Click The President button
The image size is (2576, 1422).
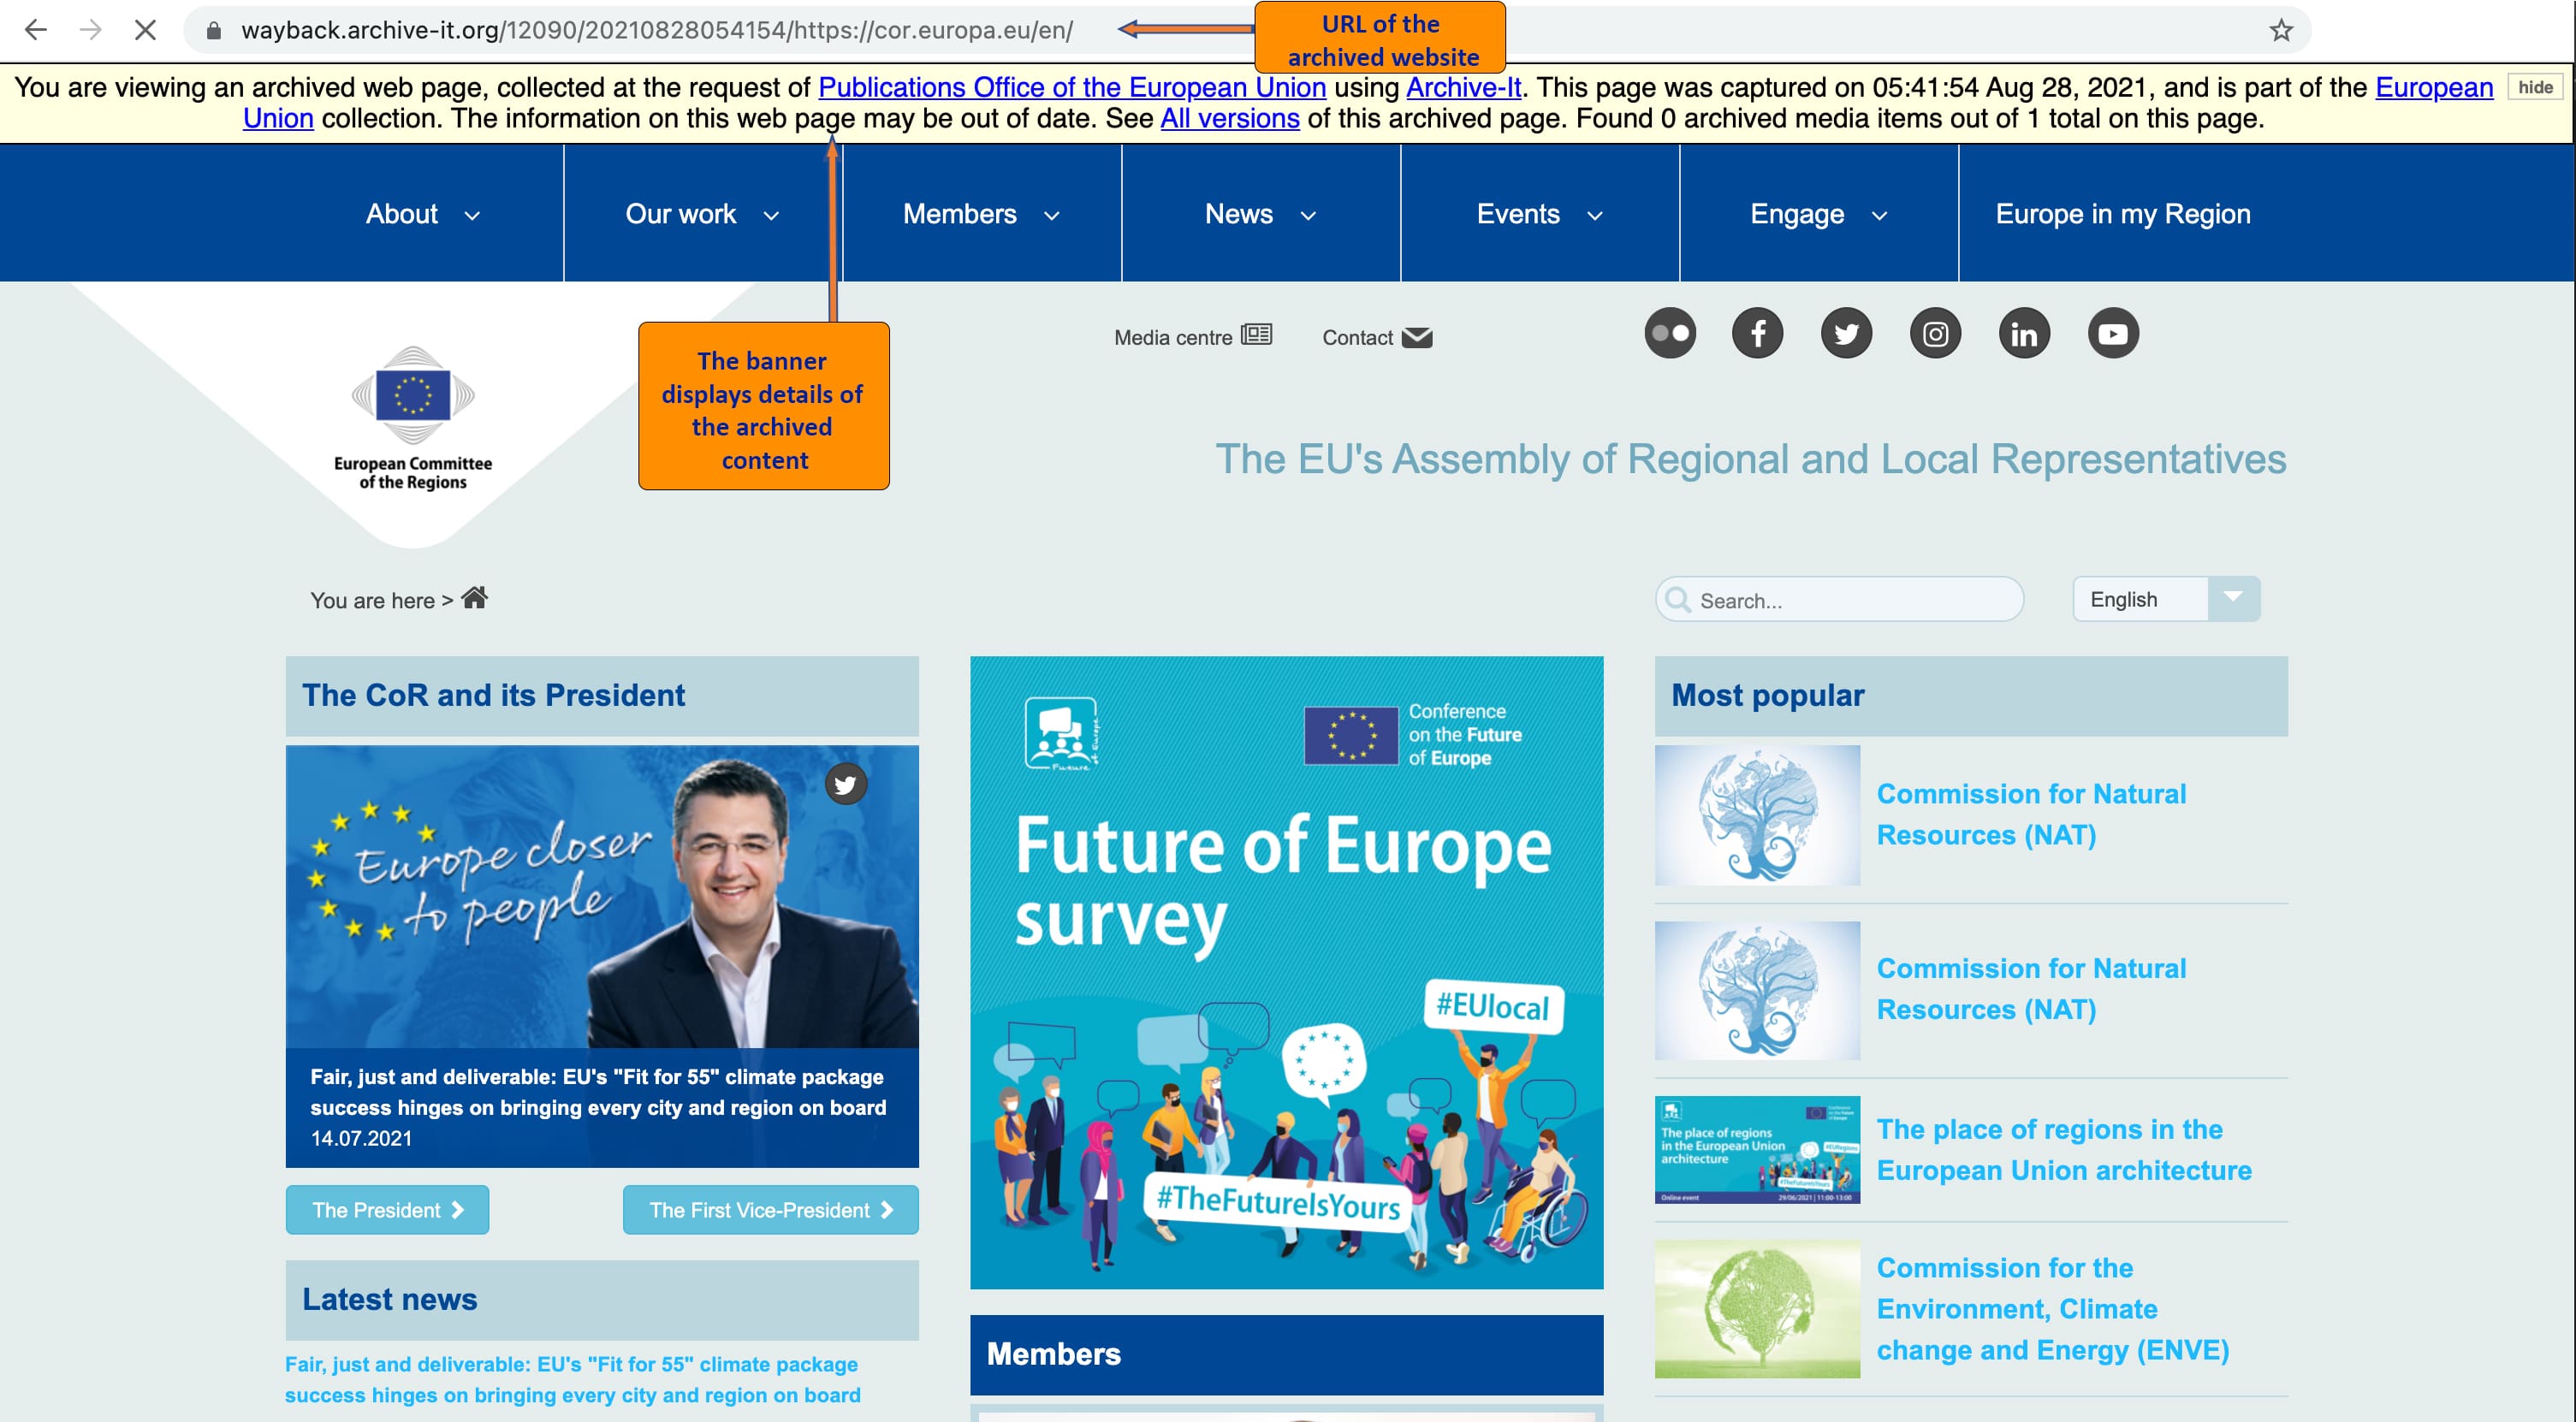tap(387, 1210)
